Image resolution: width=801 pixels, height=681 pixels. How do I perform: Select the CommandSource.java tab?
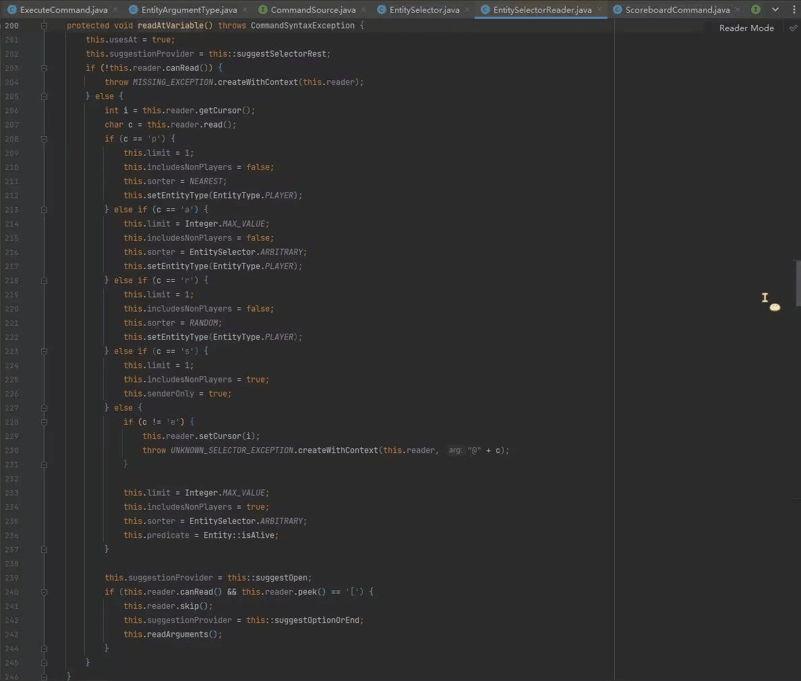coord(313,9)
